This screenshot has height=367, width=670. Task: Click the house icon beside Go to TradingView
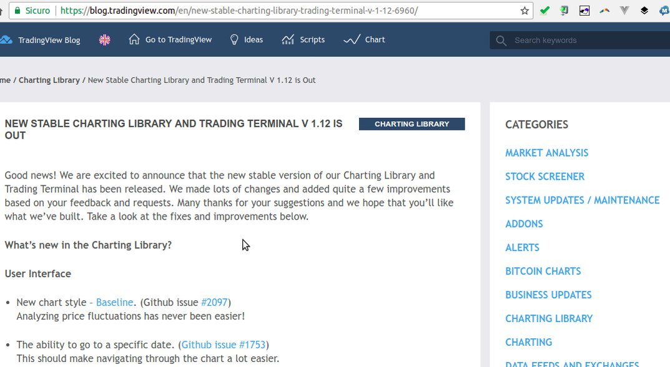click(x=134, y=39)
